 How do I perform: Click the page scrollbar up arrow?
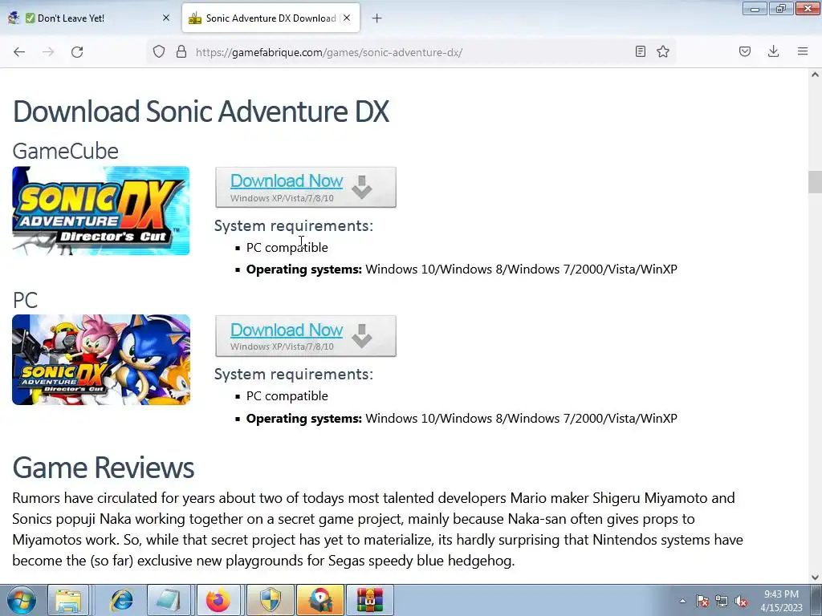click(x=815, y=75)
